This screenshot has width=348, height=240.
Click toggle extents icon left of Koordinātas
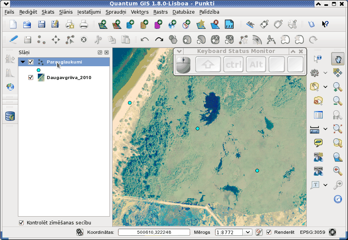[x=79, y=232]
